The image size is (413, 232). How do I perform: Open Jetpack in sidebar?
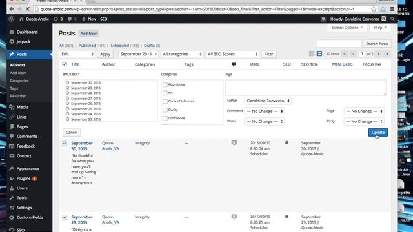pos(23,41)
